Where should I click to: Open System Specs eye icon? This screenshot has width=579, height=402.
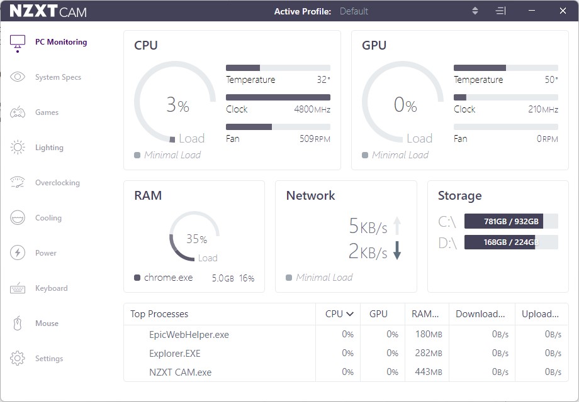(18, 77)
